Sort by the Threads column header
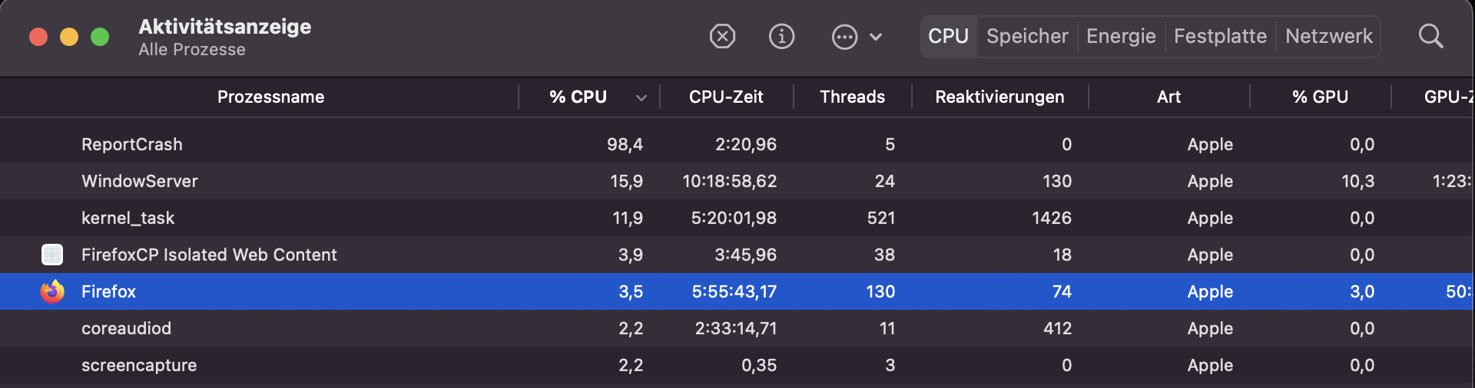 click(x=852, y=97)
